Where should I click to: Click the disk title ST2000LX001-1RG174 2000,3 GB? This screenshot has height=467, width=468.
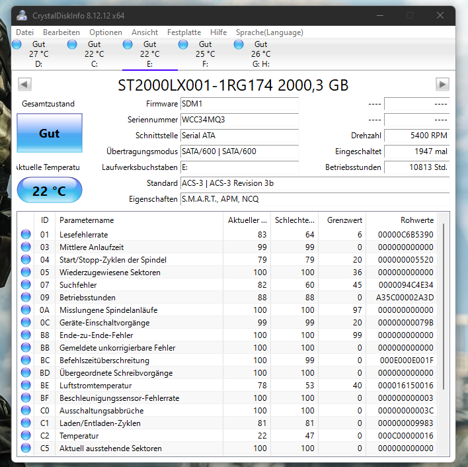[x=233, y=85]
